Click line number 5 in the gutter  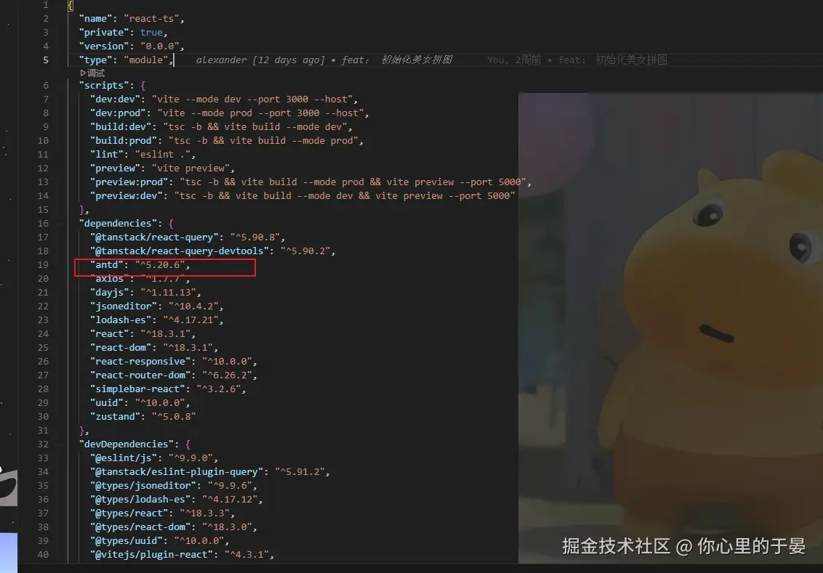pos(46,60)
